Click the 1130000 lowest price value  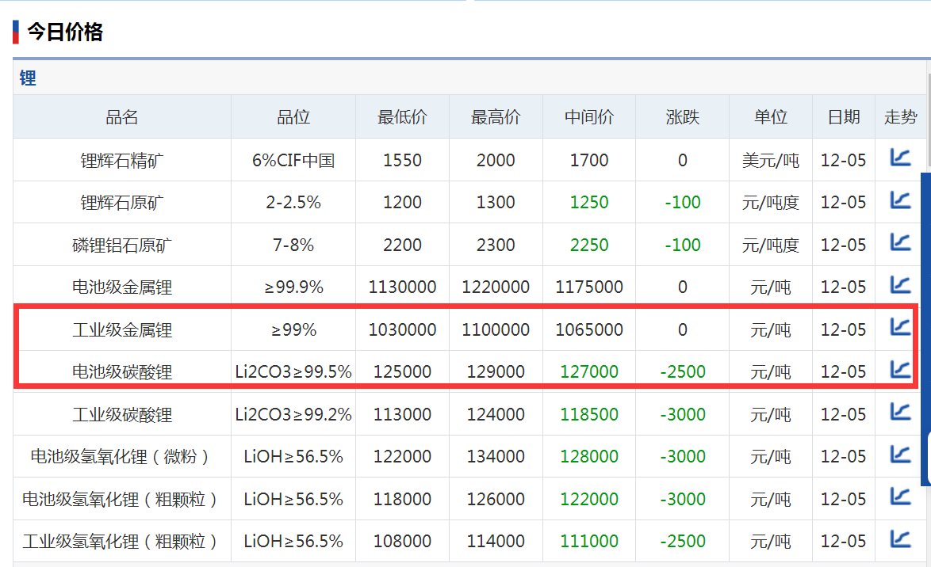coord(402,287)
